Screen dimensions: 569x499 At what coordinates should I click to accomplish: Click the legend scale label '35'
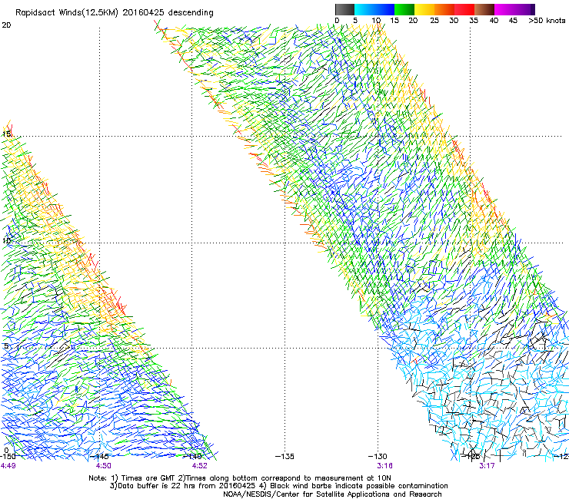(x=474, y=21)
